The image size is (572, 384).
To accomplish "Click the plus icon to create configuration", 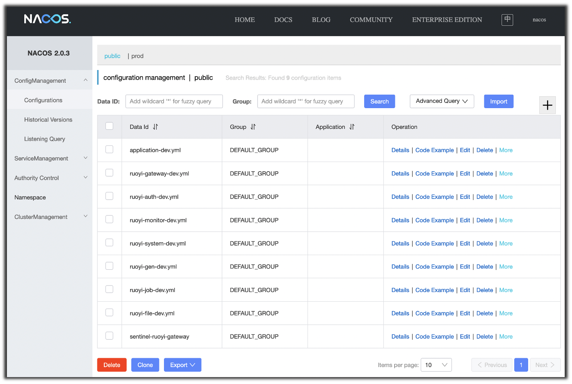I will [547, 105].
